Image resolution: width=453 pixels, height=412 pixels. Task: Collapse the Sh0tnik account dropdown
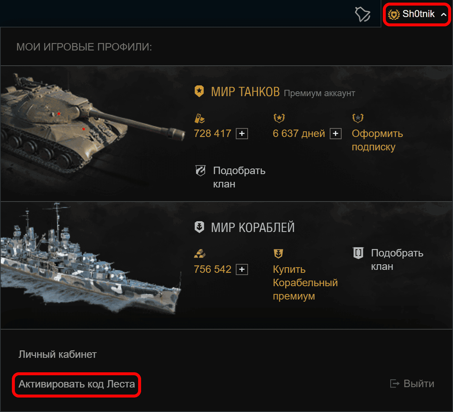417,14
